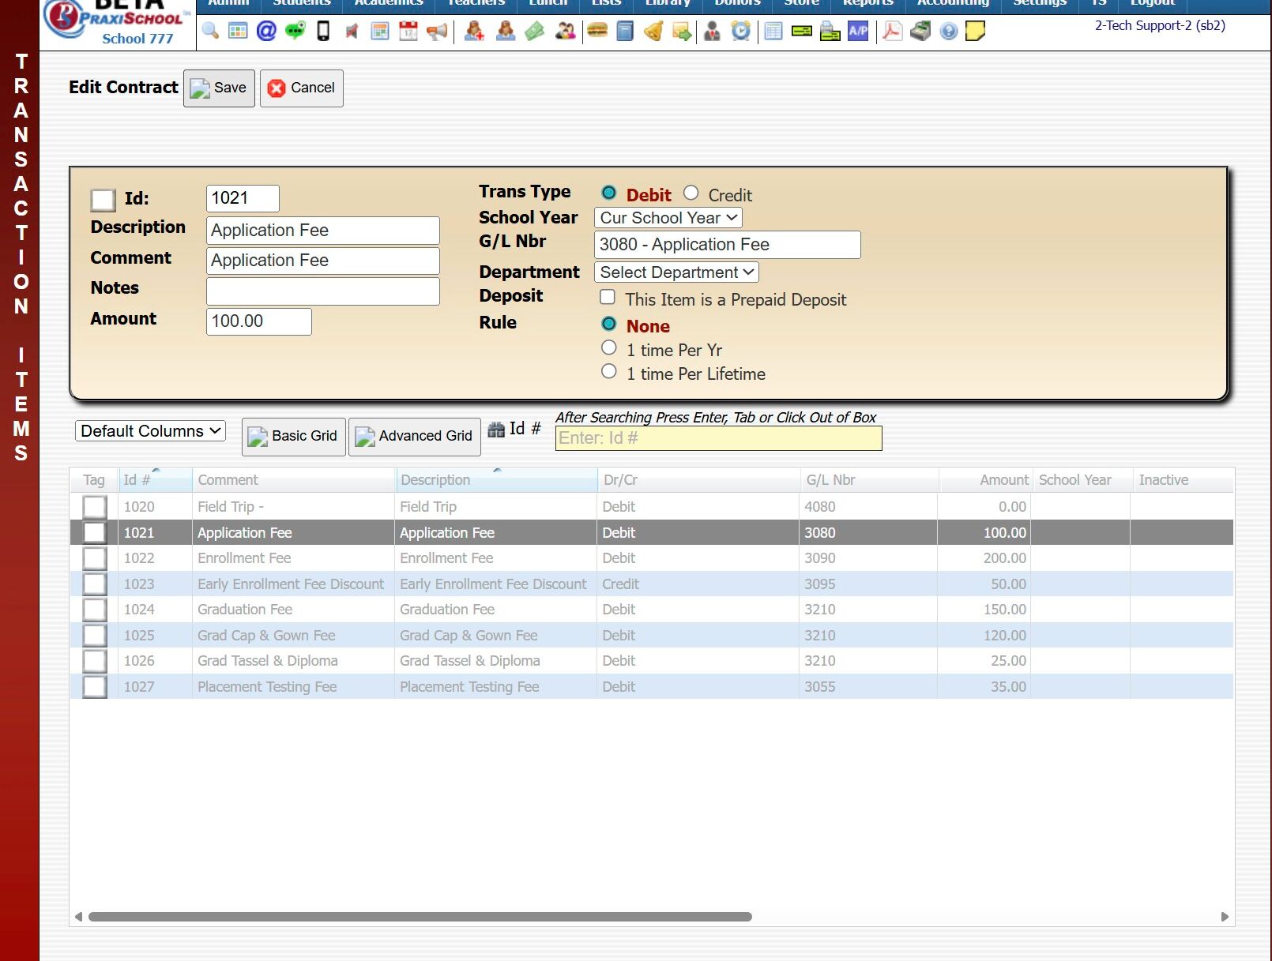Switch to Basic Grid view
The width and height of the screenshot is (1272, 961).
click(x=294, y=437)
